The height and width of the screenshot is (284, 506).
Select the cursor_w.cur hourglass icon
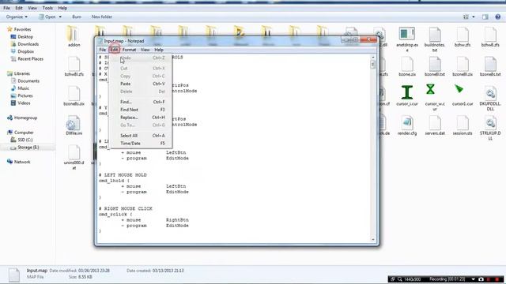click(x=430, y=89)
